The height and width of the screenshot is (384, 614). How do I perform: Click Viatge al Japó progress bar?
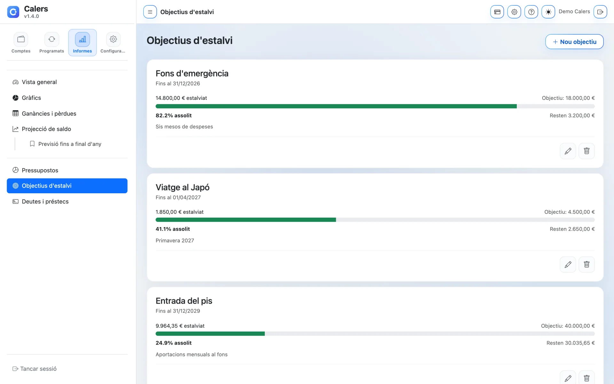(375, 220)
